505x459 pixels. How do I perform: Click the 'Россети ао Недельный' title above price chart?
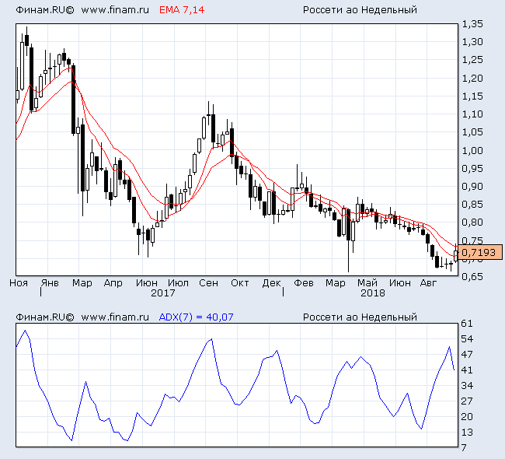[360, 10]
